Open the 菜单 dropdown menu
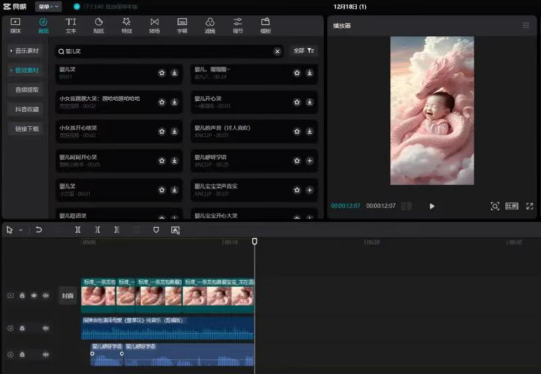The height and width of the screenshot is (374, 541). click(x=48, y=7)
